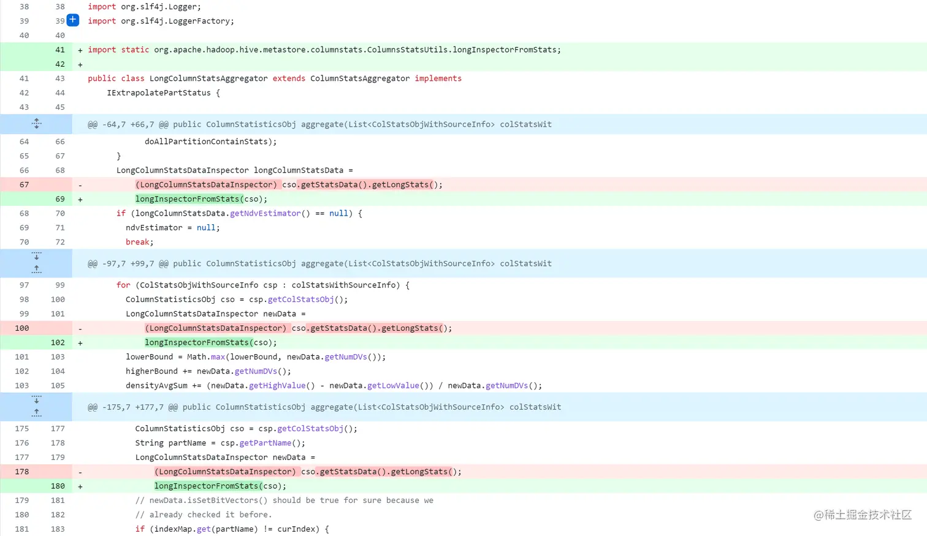Click the 'String partName = csp.getPartName();' line

(220, 443)
